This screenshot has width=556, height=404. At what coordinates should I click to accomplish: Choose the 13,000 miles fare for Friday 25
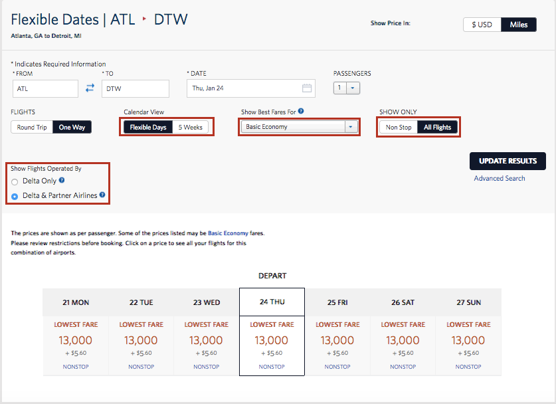[x=337, y=340]
